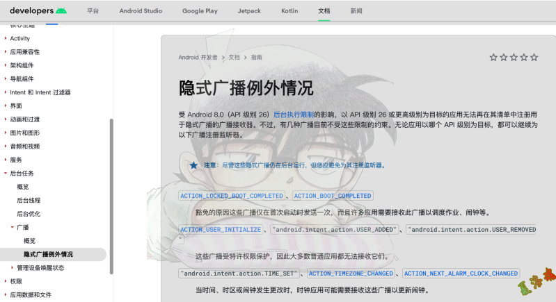Expand the 应用兼容性 section arrow
The height and width of the screenshot is (302, 556).
point(6,51)
